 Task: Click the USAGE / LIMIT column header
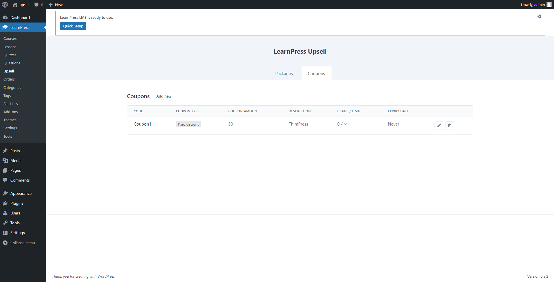pyautogui.click(x=349, y=111)
